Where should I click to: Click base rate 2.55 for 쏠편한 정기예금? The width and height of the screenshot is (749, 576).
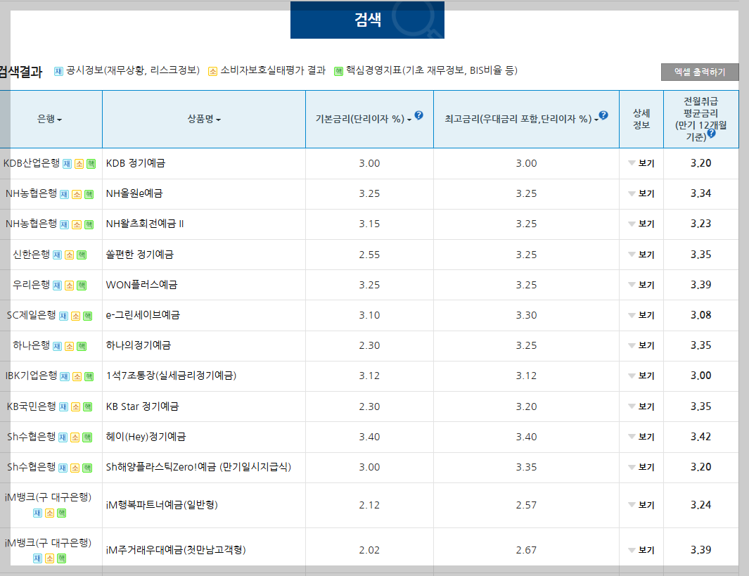[x=369, y=255]
